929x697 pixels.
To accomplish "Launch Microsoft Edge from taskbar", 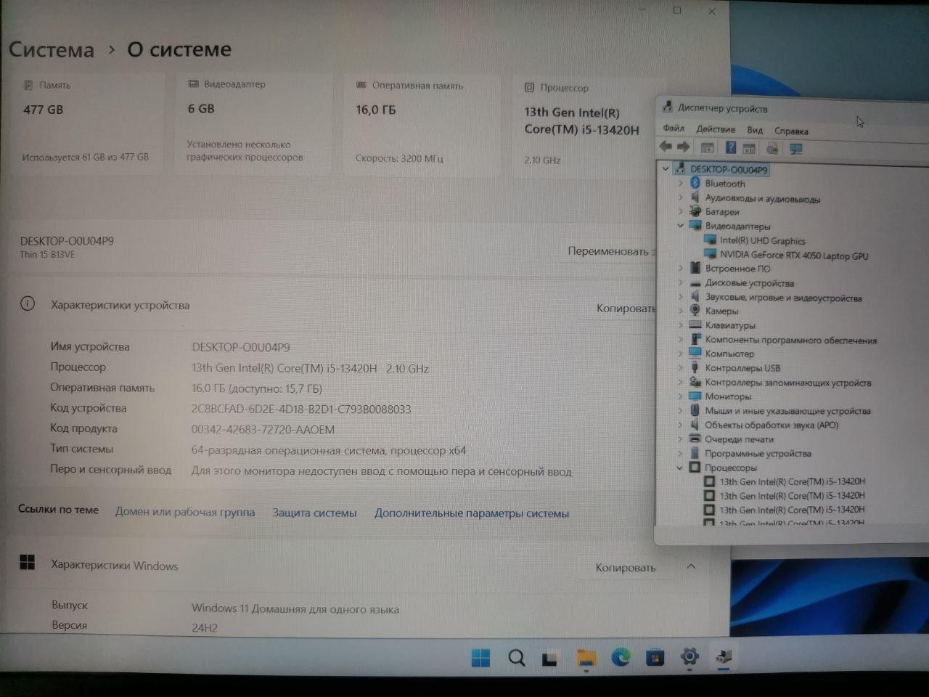I will click(x=621, y=658).
